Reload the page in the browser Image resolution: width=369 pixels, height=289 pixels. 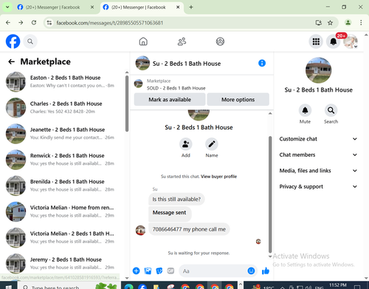click(34, 23)
